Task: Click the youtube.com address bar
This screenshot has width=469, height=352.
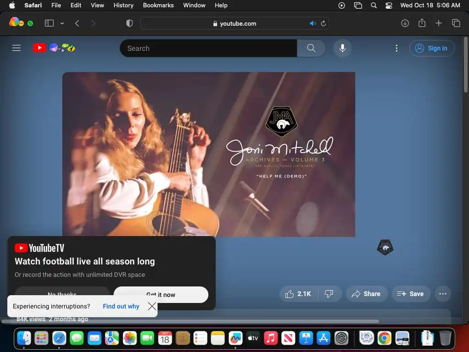Action: coord(234,23)
